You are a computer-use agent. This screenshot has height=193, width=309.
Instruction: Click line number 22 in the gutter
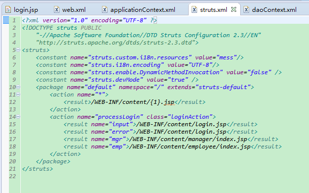(x=12, y=176)
